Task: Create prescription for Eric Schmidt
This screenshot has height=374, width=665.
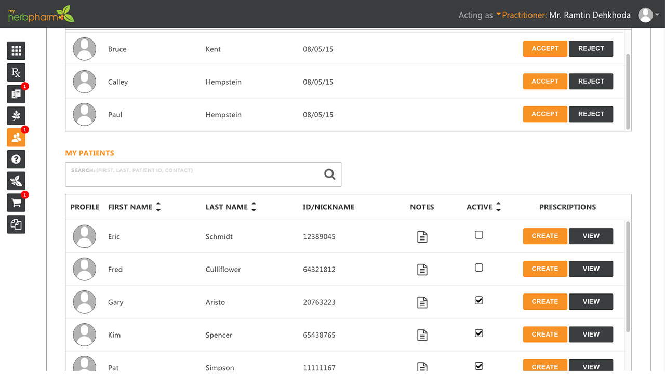Action: 545,236
